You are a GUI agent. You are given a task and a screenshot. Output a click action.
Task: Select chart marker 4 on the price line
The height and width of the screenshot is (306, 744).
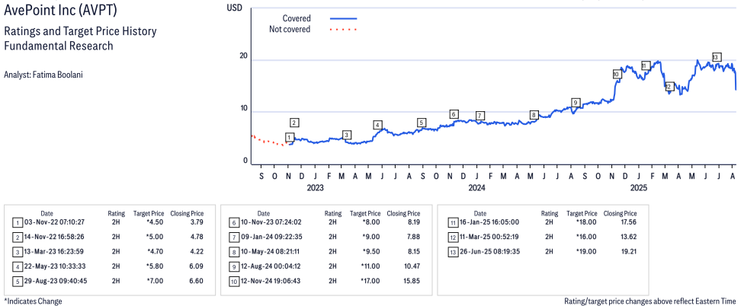[x=377, y=125]
